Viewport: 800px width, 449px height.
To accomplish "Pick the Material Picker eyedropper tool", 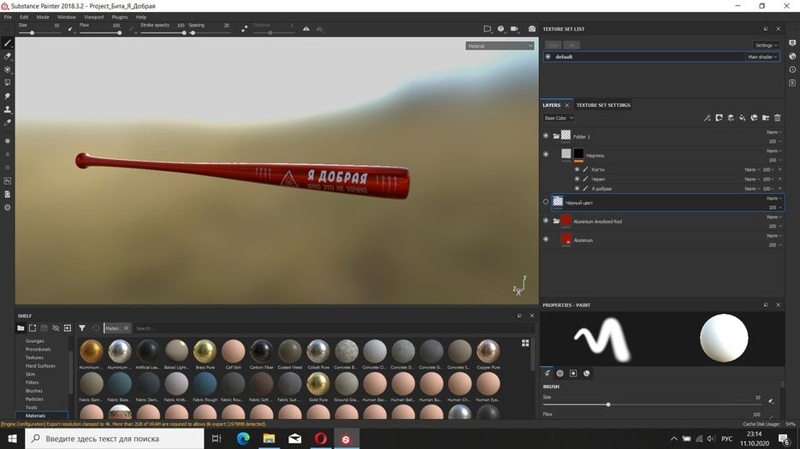I will coord(8,123).
